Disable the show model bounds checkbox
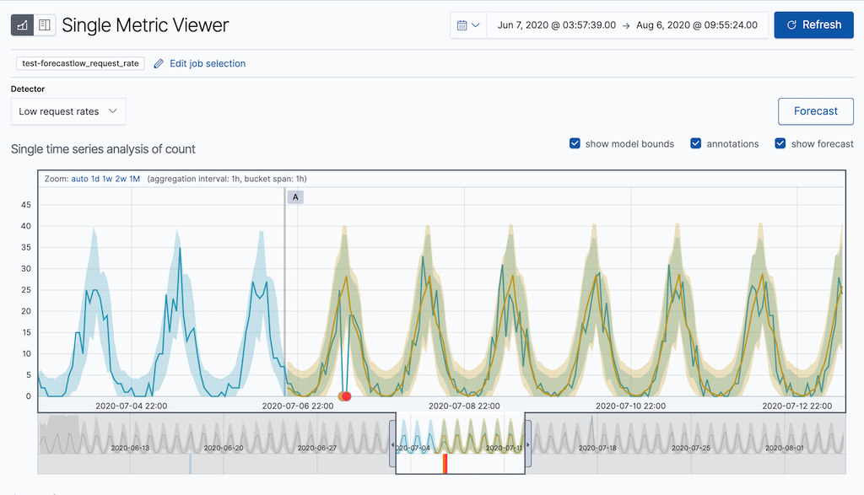Viewport: 864px width, 495px height. pos(575,143)
